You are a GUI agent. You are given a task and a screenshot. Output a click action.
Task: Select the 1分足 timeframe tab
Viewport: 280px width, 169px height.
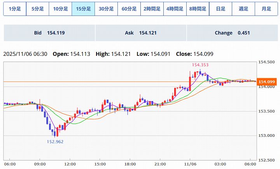[15, 9]
